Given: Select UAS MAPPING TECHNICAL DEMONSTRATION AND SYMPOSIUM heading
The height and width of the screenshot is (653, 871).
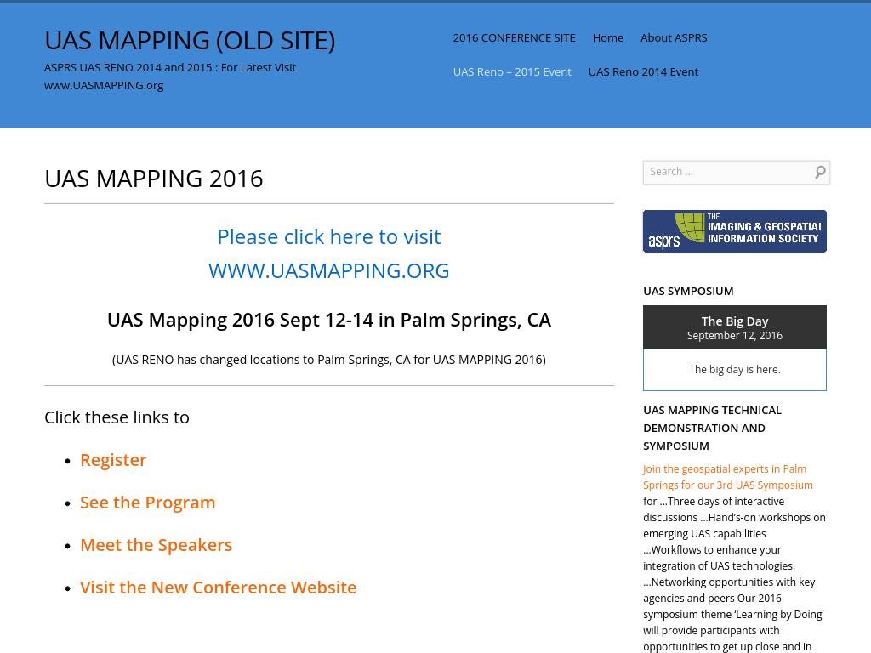Looking at the screenshot, I should point(712,429).
